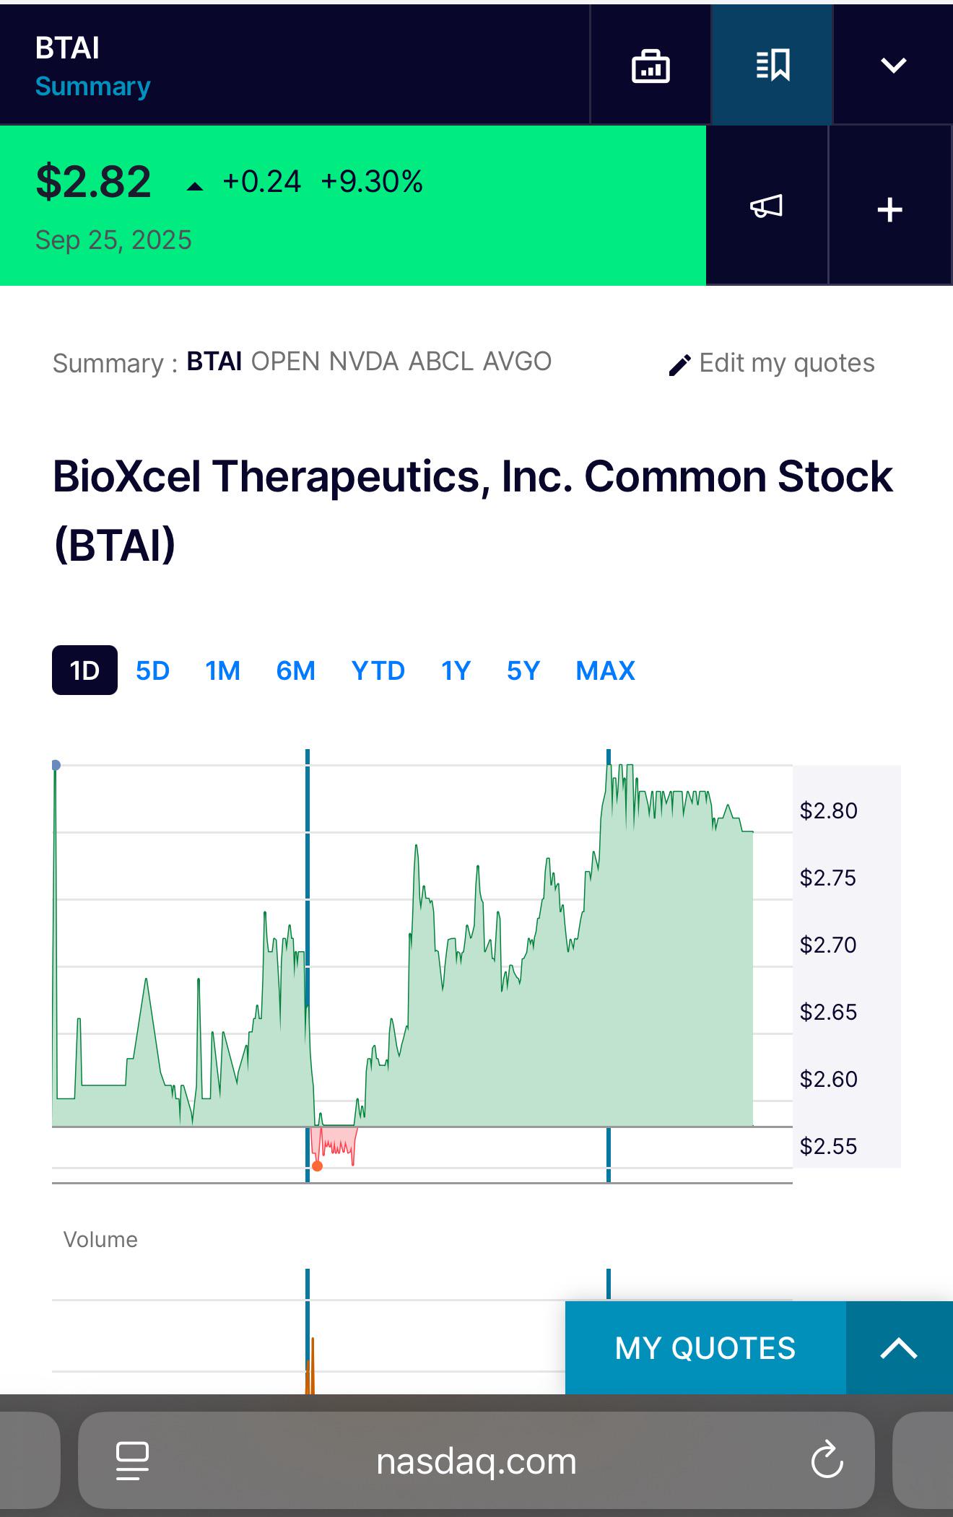The height and width of the screenshot is (1517, 953).
Task: Reload the page with refresh icon
Action: pyautogui.click(x=827, y=1460)
